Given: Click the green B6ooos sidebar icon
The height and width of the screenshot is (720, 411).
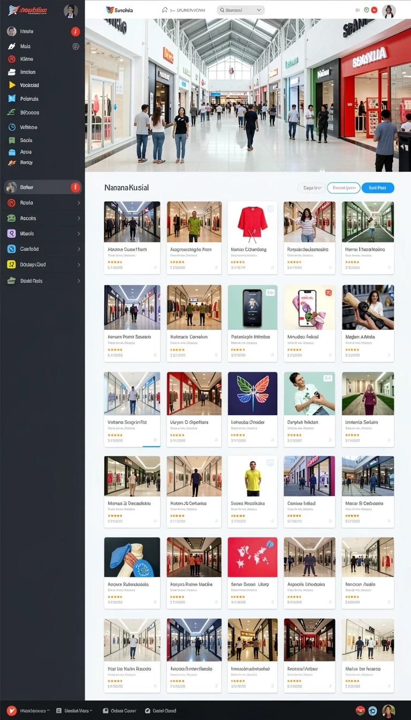Looking at the screenshot, I should pyautogui.click(x=11, y=112).
